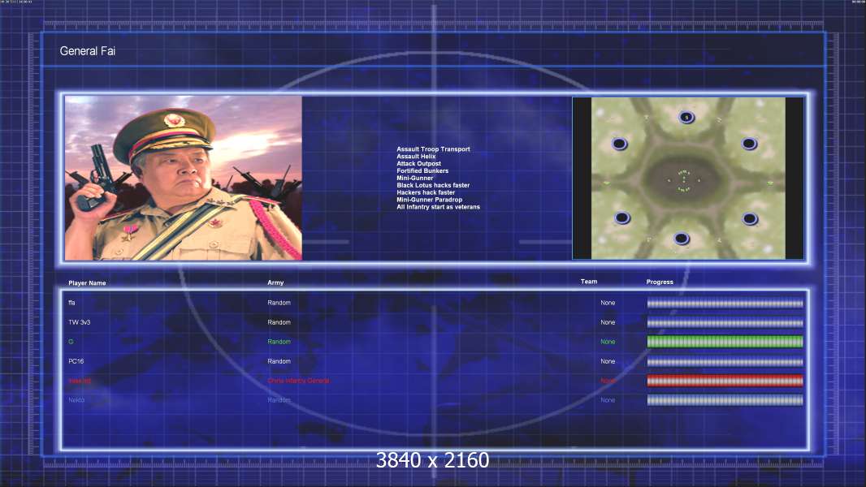Click the lower-right start position marker on minimap
Image resolution: width=866 pixels, height=487 pixels.
750,219
